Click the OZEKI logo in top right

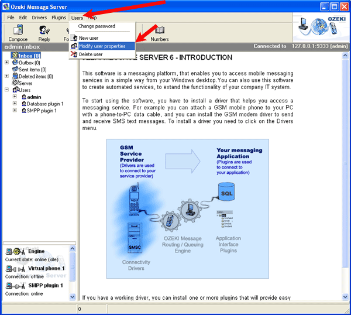point(322,26)
